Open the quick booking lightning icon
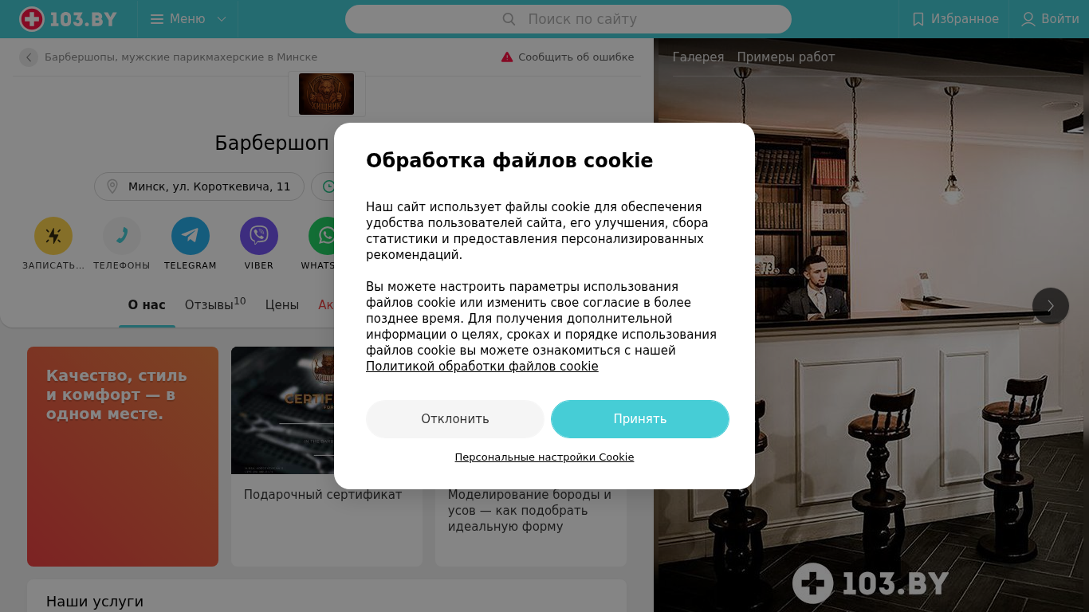 pos(53,236)
